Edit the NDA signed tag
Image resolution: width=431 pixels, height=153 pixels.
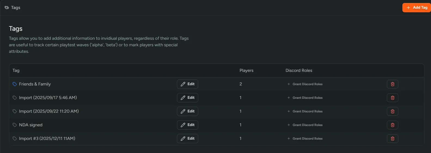tap(187, 125)
